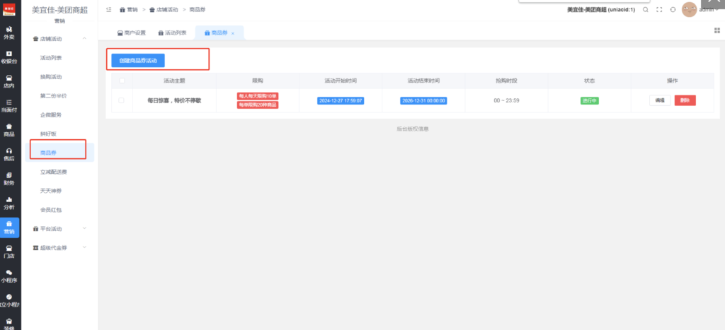Close the 商品券 tab with its x
Viewport: 725px width, 330px height.
click(x=232, y=33)
